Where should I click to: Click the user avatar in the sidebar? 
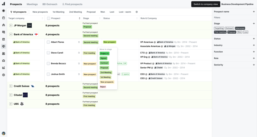click(x=4, y=133)
